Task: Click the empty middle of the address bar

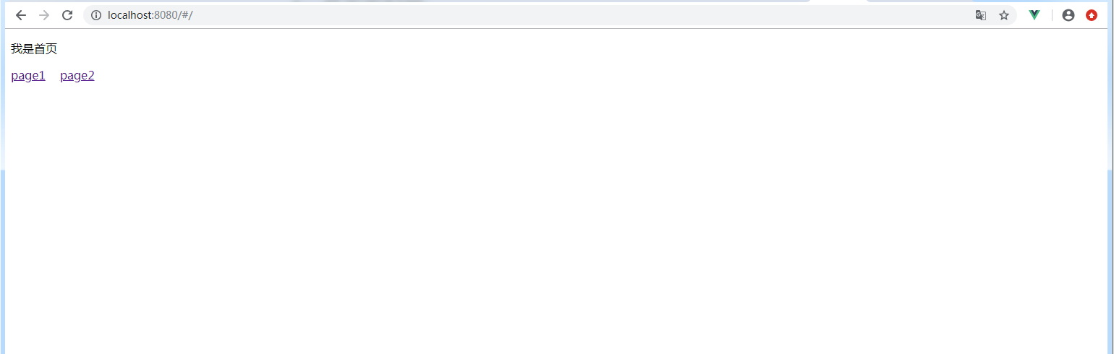Action: (x=579, y=15)
